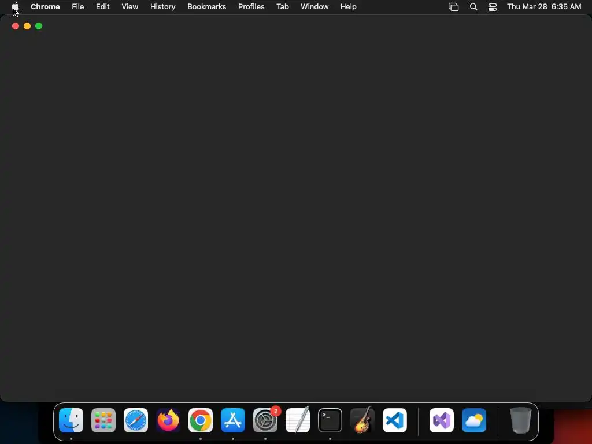The image size is (592, 444).
Task: Open Control Center in menu bar
Action: tap(493, 7)
